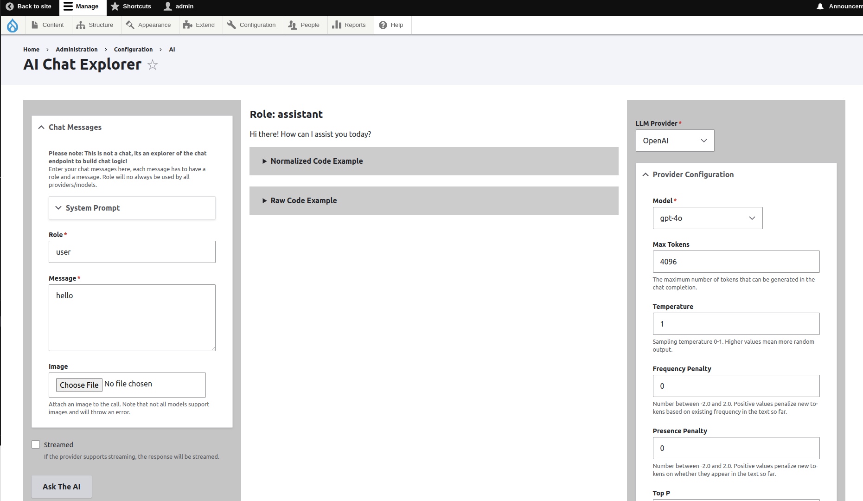
Task: Click the Help question mark item
Action: coord(391,25)
